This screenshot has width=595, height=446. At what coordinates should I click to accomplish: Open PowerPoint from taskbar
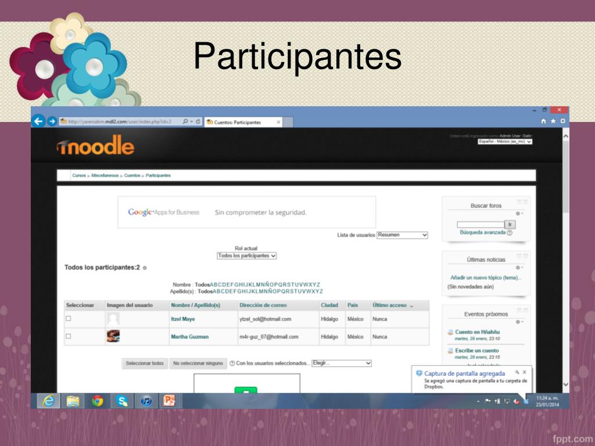pyautogui.click(x=169, y=401)
